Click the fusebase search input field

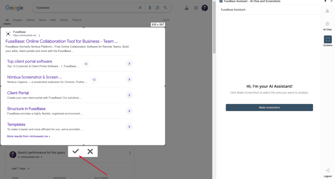86,8
